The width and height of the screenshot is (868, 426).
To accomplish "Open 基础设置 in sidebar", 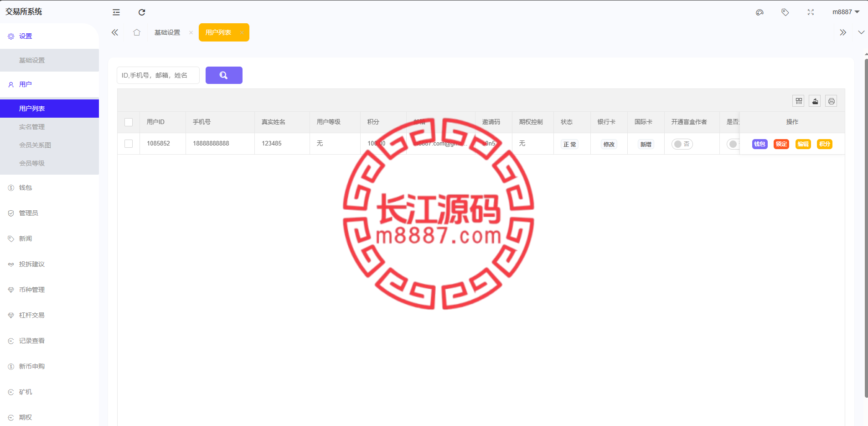I will pos(49,60).
